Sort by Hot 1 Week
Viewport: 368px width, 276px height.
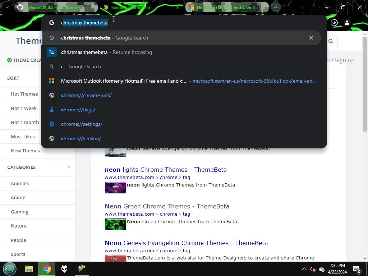[24, 109]
